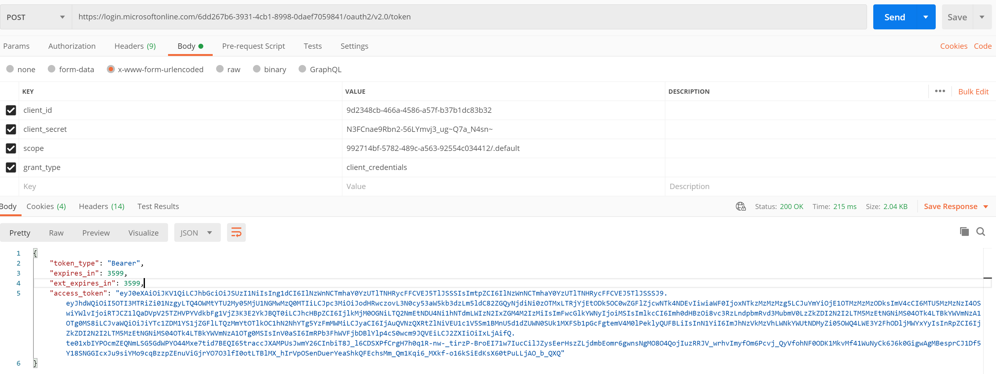Image resolution: width=996 pixels, height=374 pixels.
Task: Switch to the Raw response view
Action: pyautogui.click(x=56, y=232)
